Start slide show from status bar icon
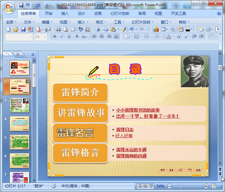The height and width of the screenshot is (192, 225). [151, 186]
